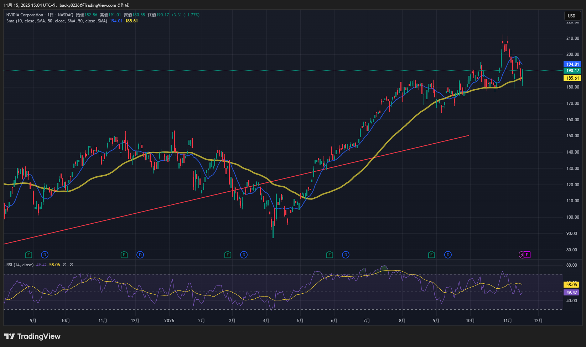Click the purple lightning bolt event icon
The width and height of the screenshot is (586, 347).
(522, 255)
